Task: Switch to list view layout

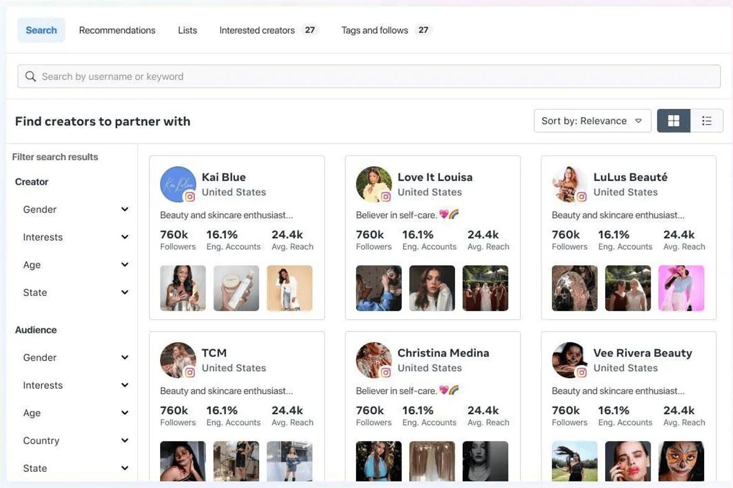Action: point(707,121)
